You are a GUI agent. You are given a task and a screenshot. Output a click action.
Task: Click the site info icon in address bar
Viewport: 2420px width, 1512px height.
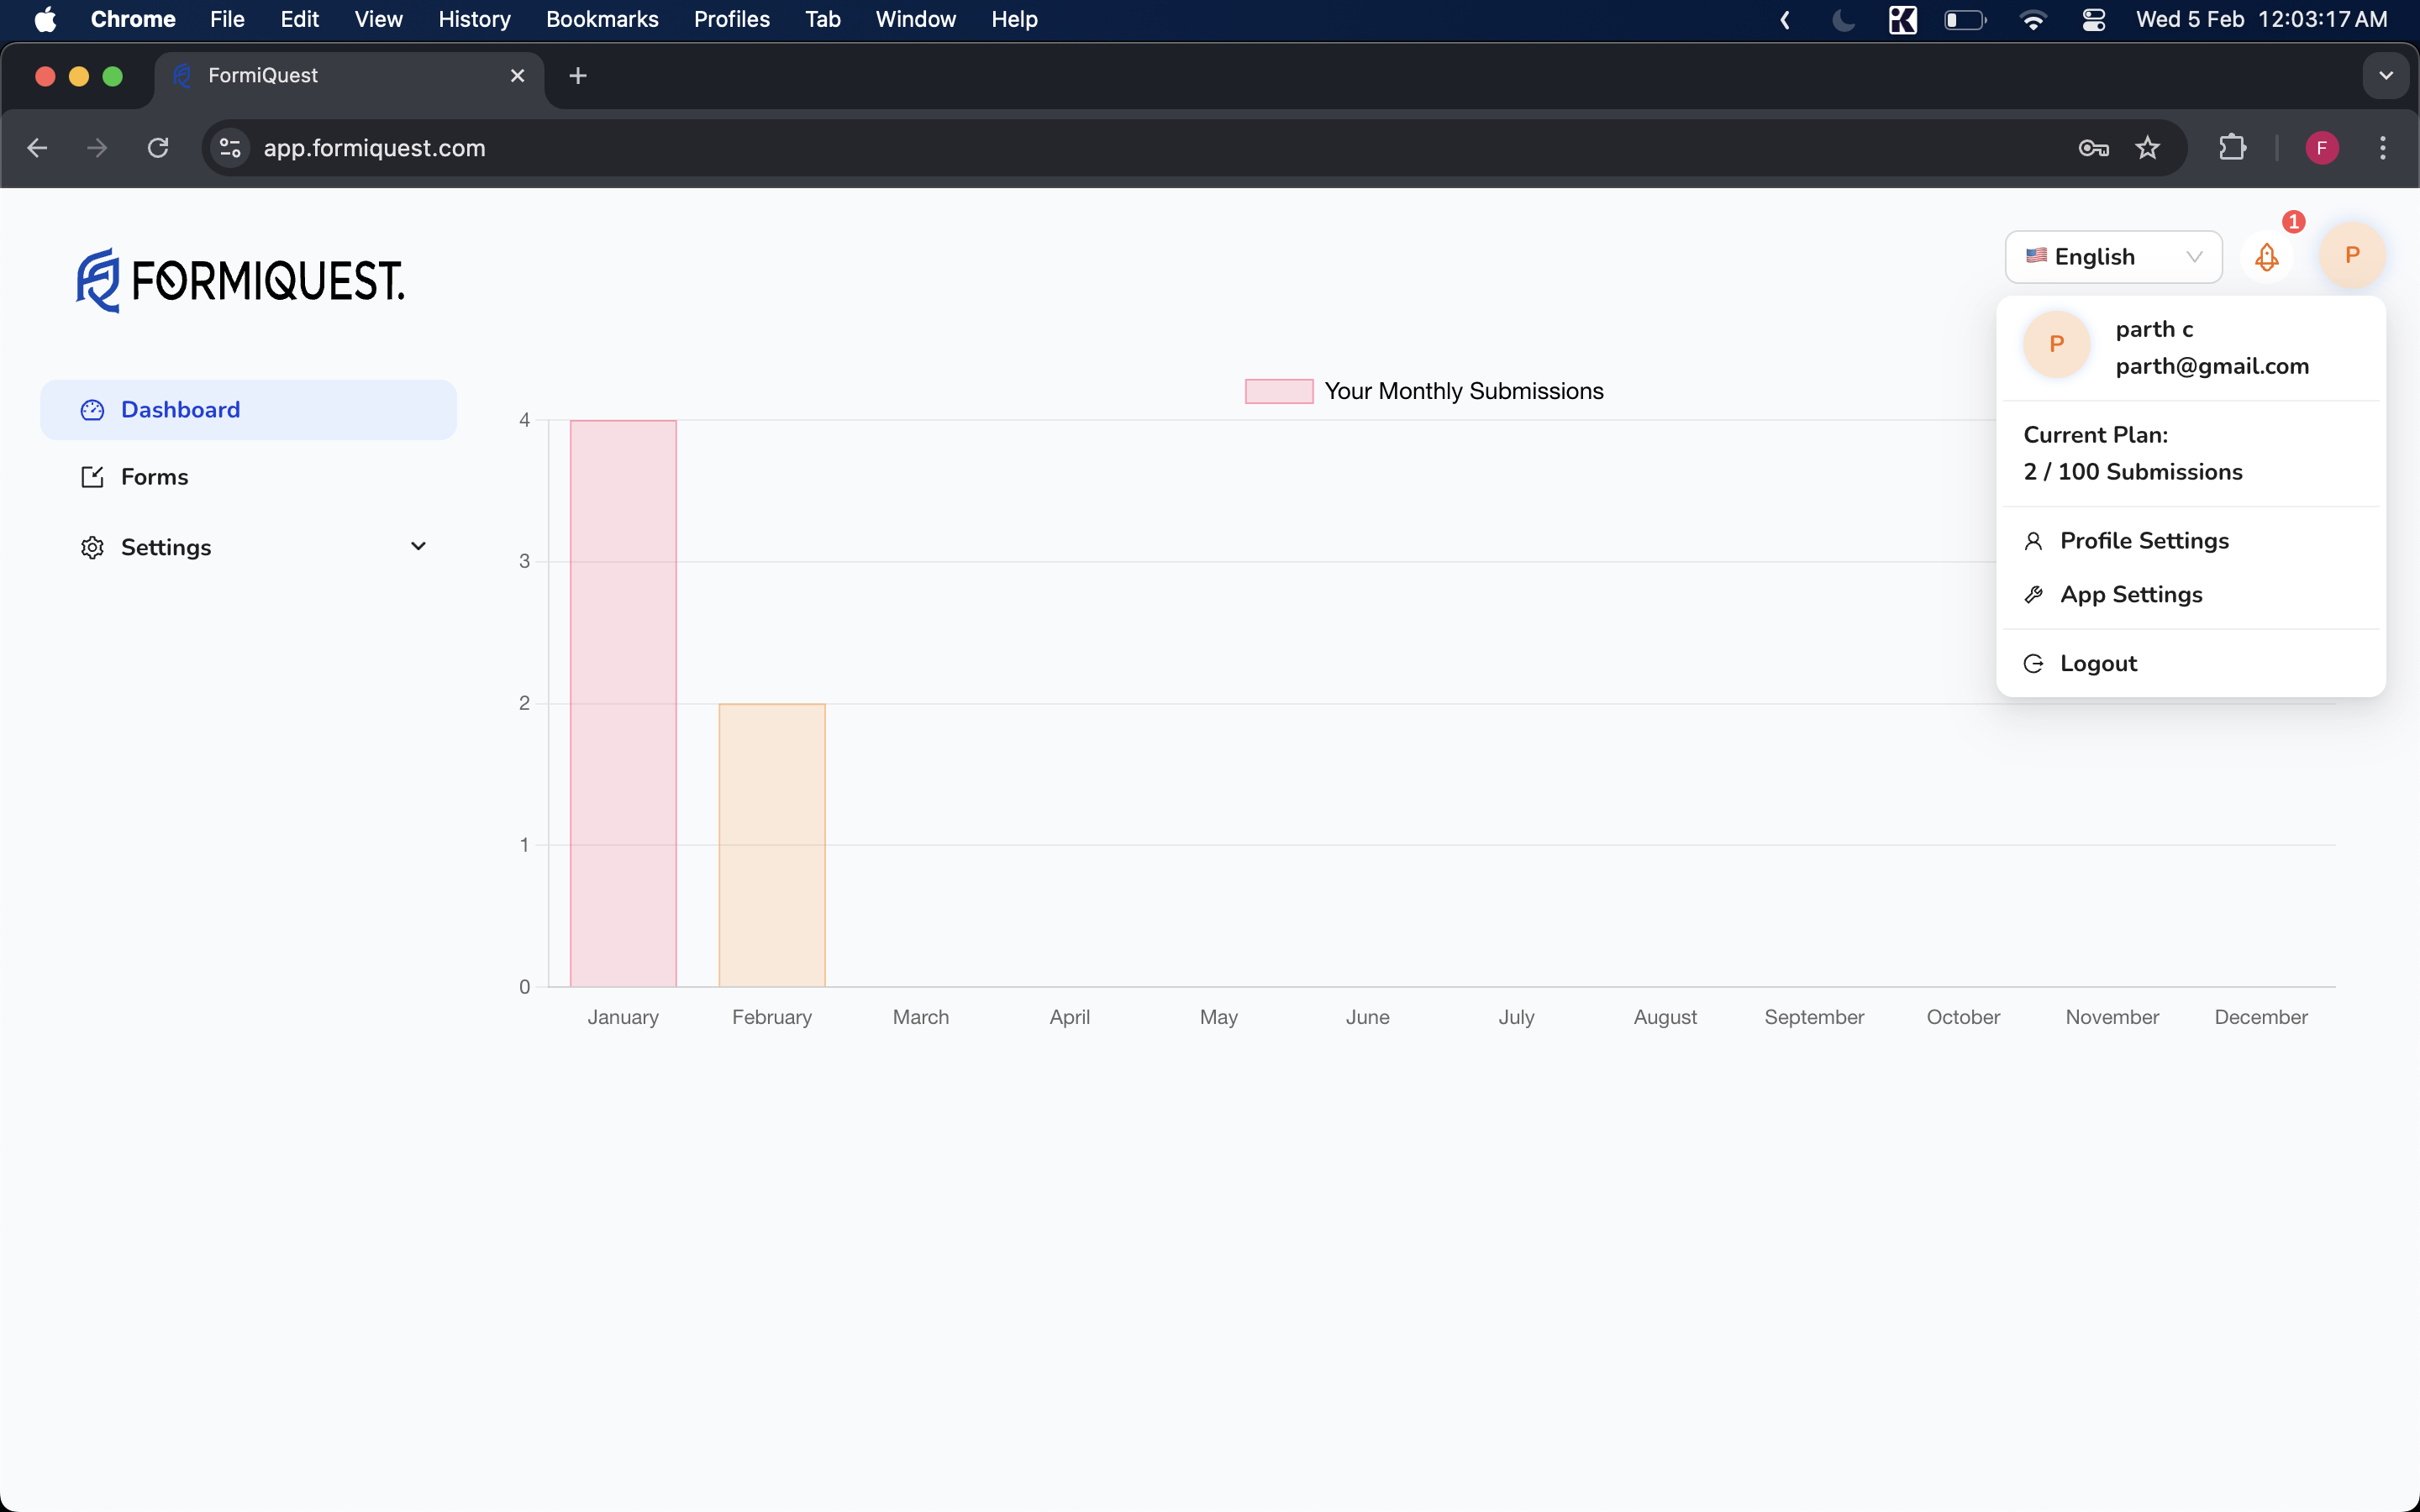(230, 148)
